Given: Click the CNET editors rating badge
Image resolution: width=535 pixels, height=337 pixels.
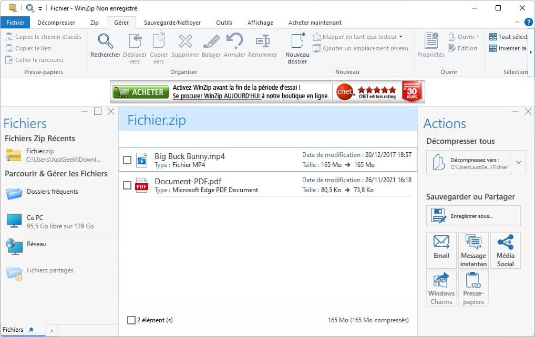Looking at the screenshot, I should (x=366, y=92).
